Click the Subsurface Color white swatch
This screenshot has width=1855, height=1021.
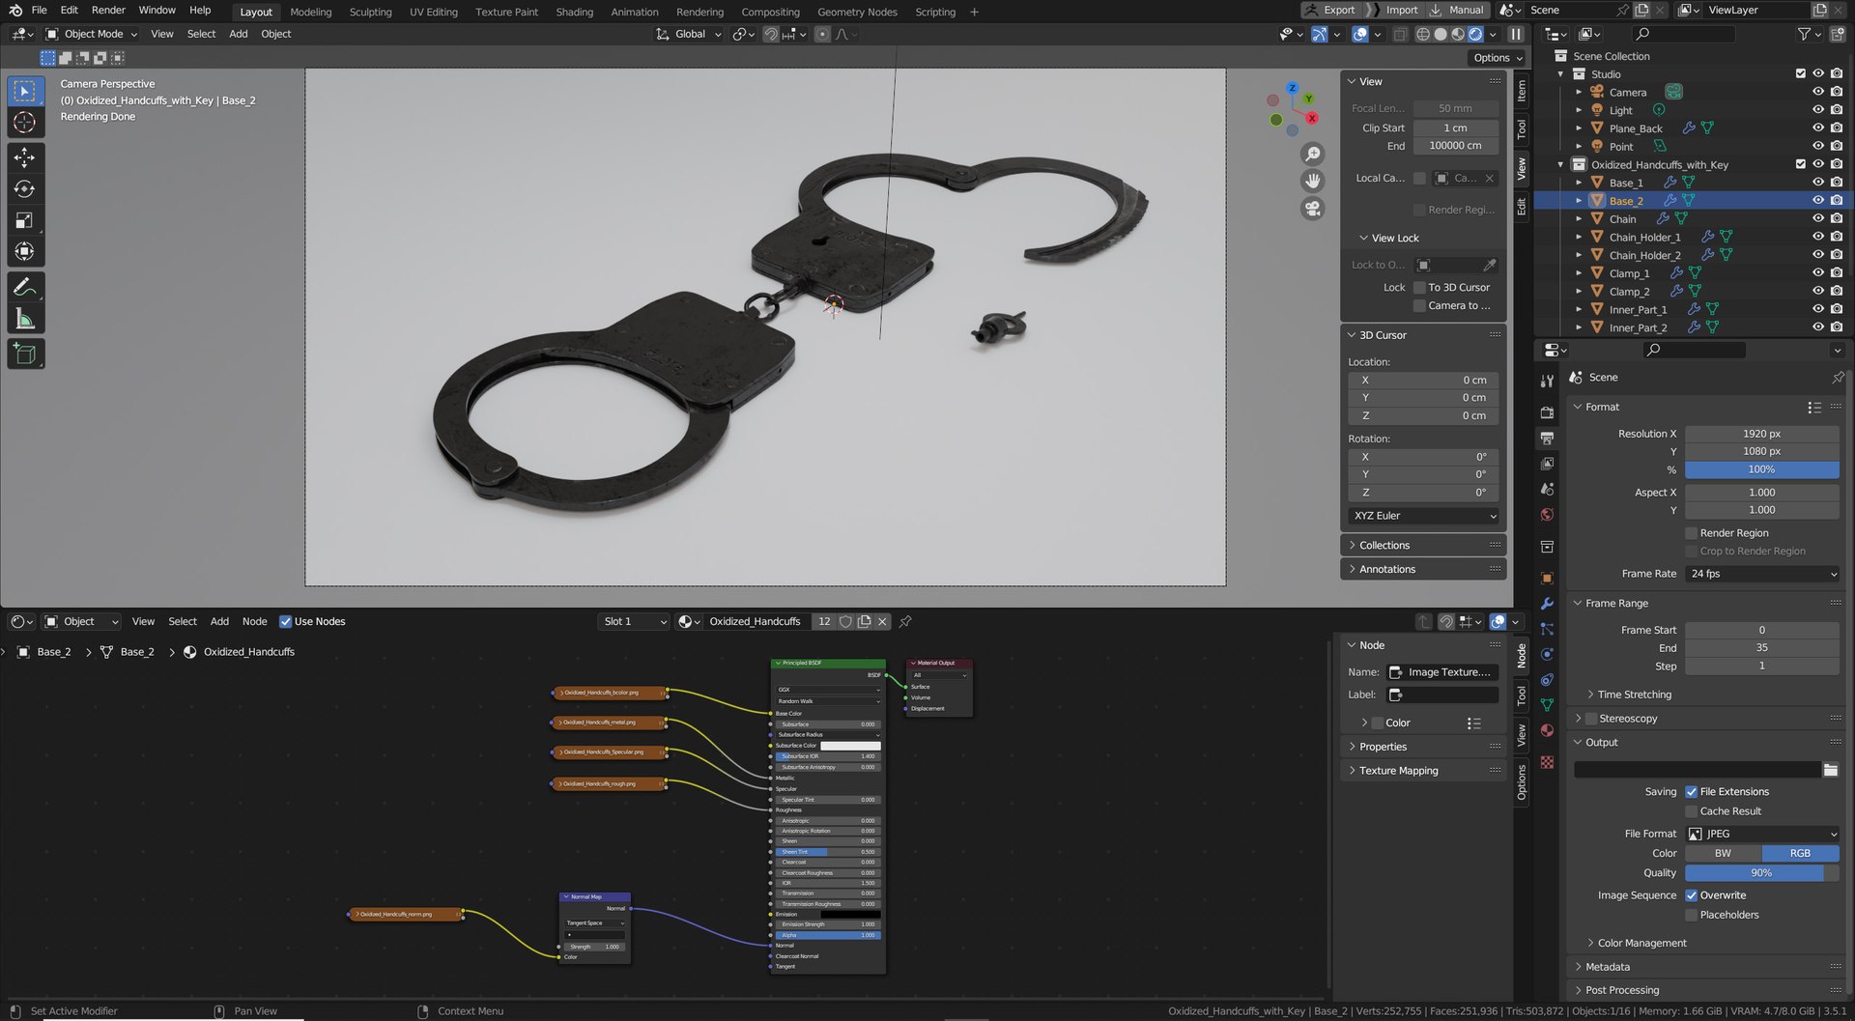pos(850,747)
